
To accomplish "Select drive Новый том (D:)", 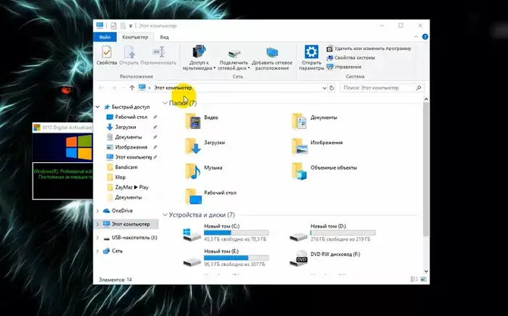I will click(x=332, y=233).
